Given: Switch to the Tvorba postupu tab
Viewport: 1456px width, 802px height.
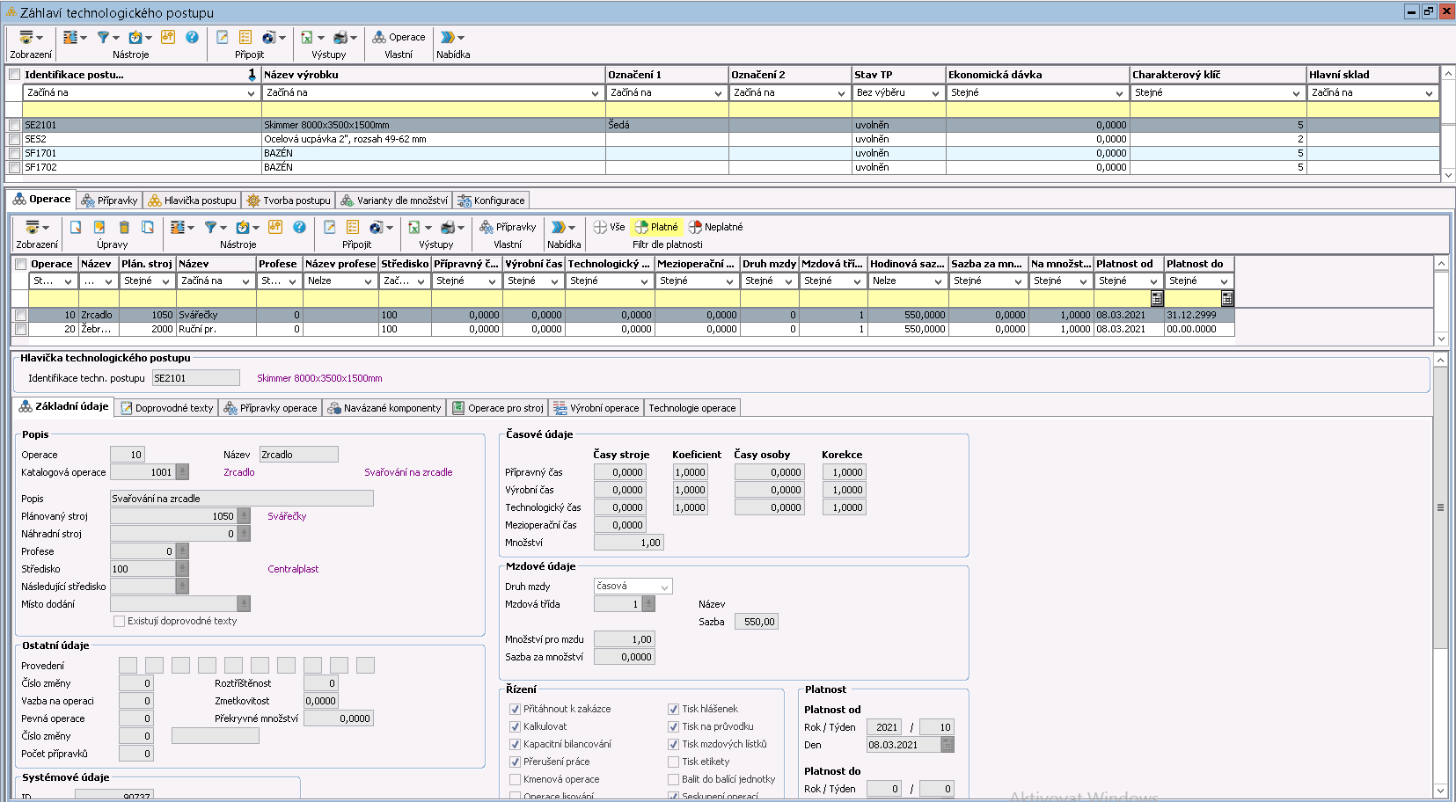Looking at the screenshot, I should point(289,200).
